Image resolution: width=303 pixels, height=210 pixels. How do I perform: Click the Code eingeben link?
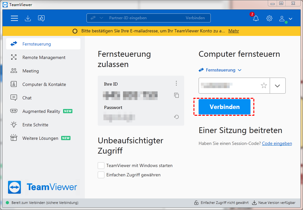277,143
